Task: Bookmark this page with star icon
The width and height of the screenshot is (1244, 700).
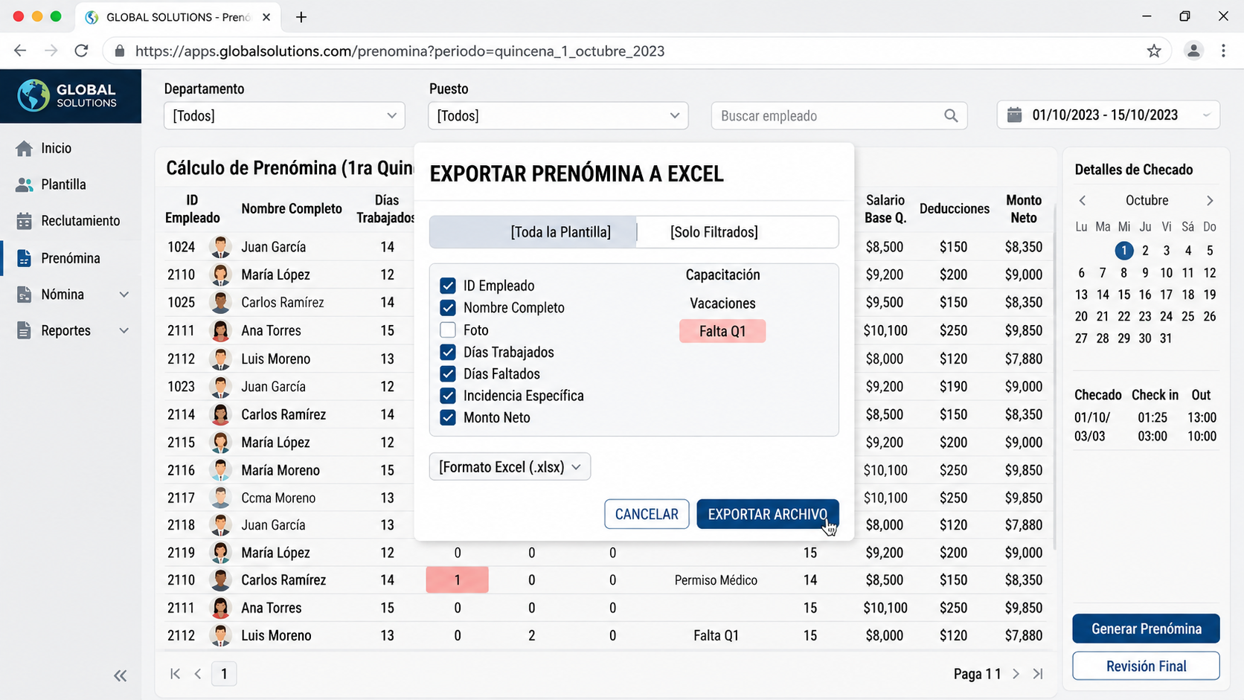Action: [1154, 51]
